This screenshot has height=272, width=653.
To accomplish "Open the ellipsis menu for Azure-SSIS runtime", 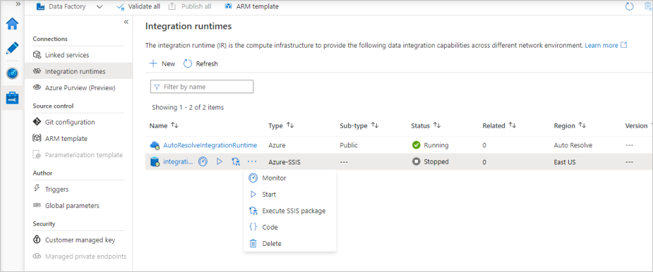I will coord(252,162).
